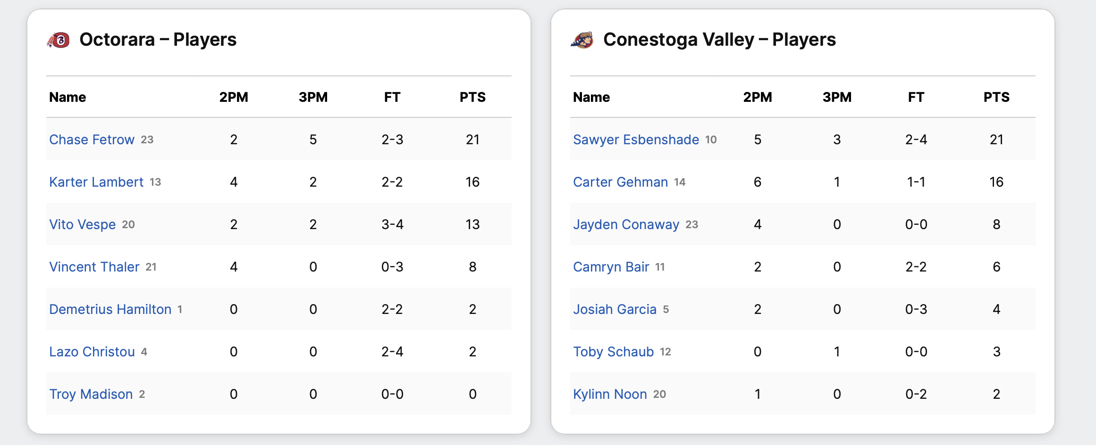1096x445 pixels.
Task: View Jayden Conaway's player page
Action: (626, 224)
